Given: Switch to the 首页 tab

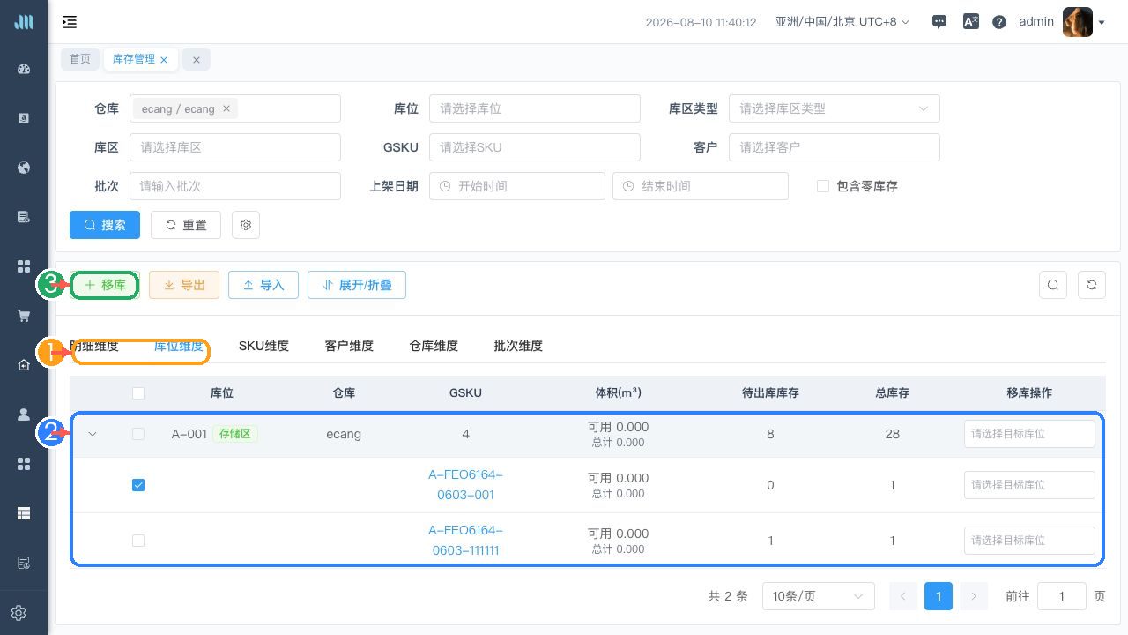Looking at the screenshot, I should [80, 59].
